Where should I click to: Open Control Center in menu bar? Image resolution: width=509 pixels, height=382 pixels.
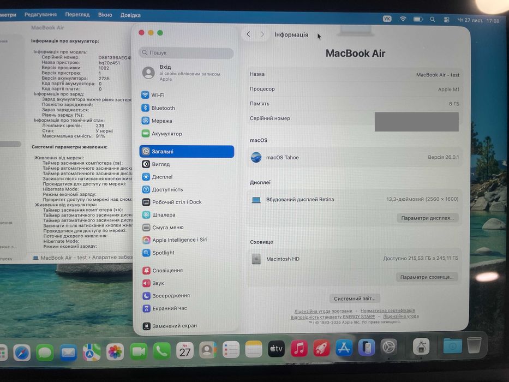447,20
